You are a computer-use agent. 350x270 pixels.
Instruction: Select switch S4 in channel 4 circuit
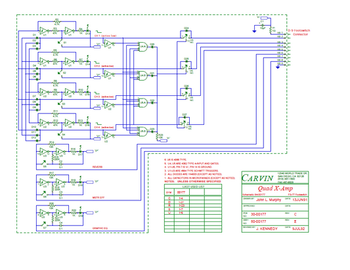(x=60, y=135)
